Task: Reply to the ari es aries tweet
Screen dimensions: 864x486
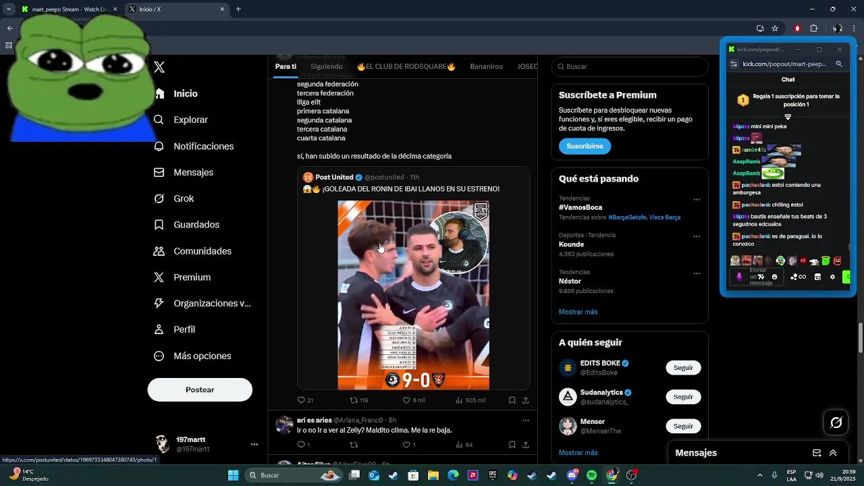Action: 302,445
